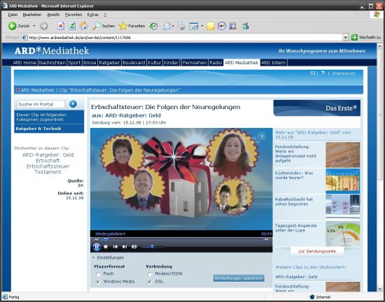Click the video seek progress bar

pos(182,240)
